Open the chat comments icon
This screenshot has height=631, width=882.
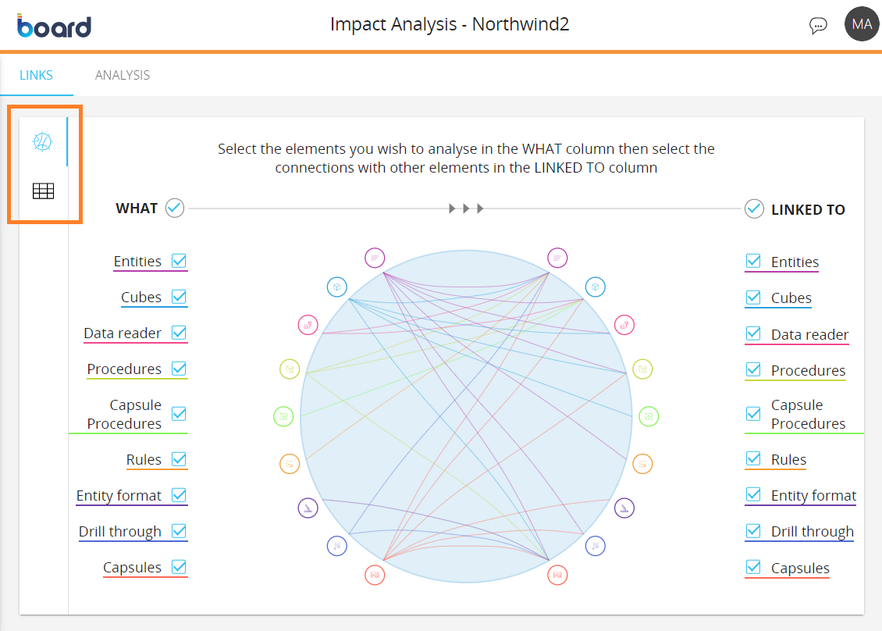click(x=818, y=25)
